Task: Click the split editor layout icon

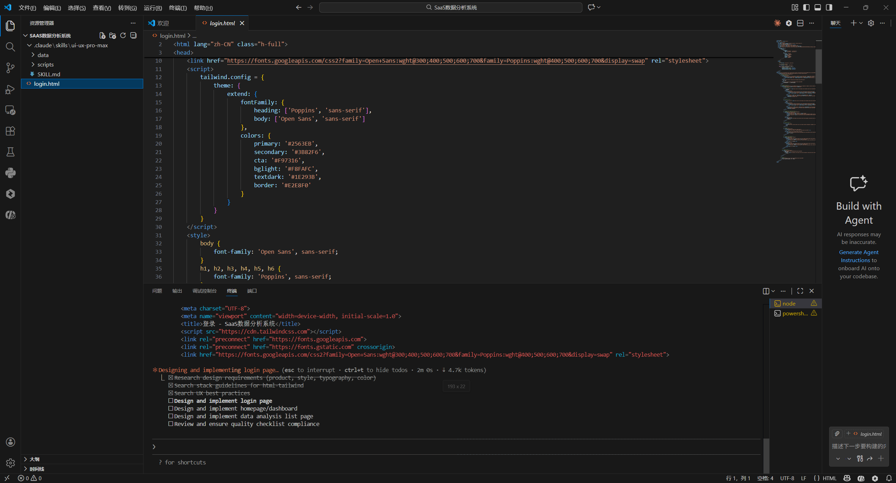Action: (800, 23)
